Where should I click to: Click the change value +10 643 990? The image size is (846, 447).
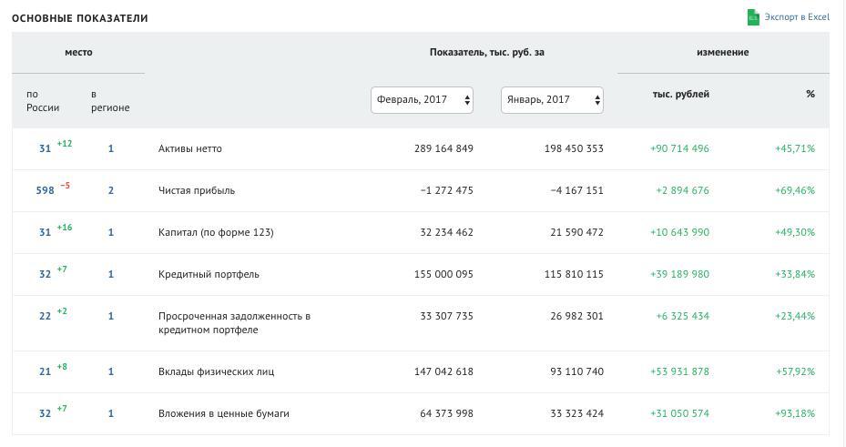pos(680,232)
